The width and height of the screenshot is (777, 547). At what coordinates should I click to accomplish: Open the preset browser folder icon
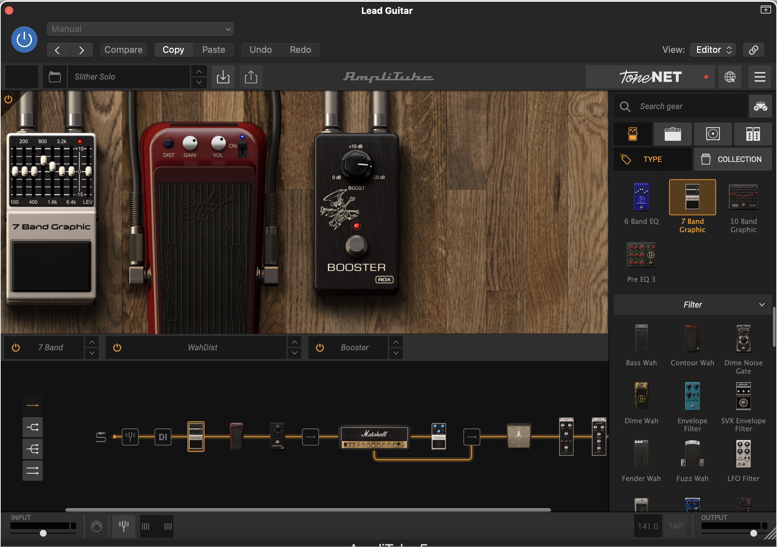(x=55, y=77)
